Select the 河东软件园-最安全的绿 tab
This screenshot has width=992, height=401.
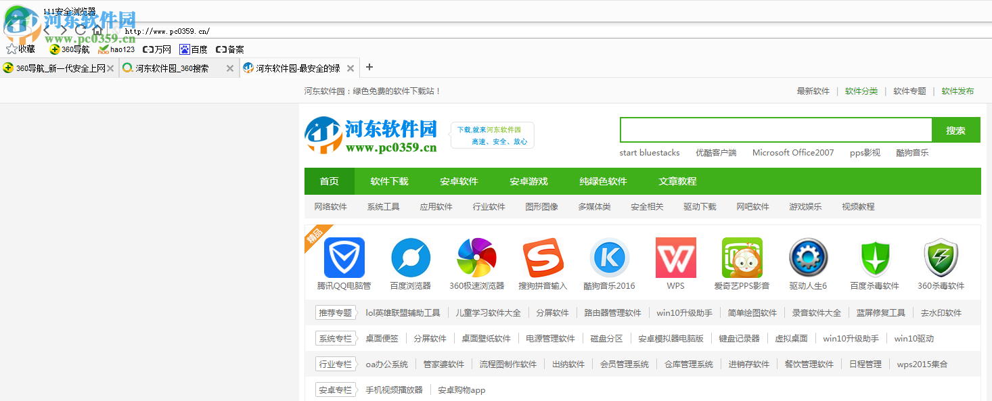click(x=299, y=68)
